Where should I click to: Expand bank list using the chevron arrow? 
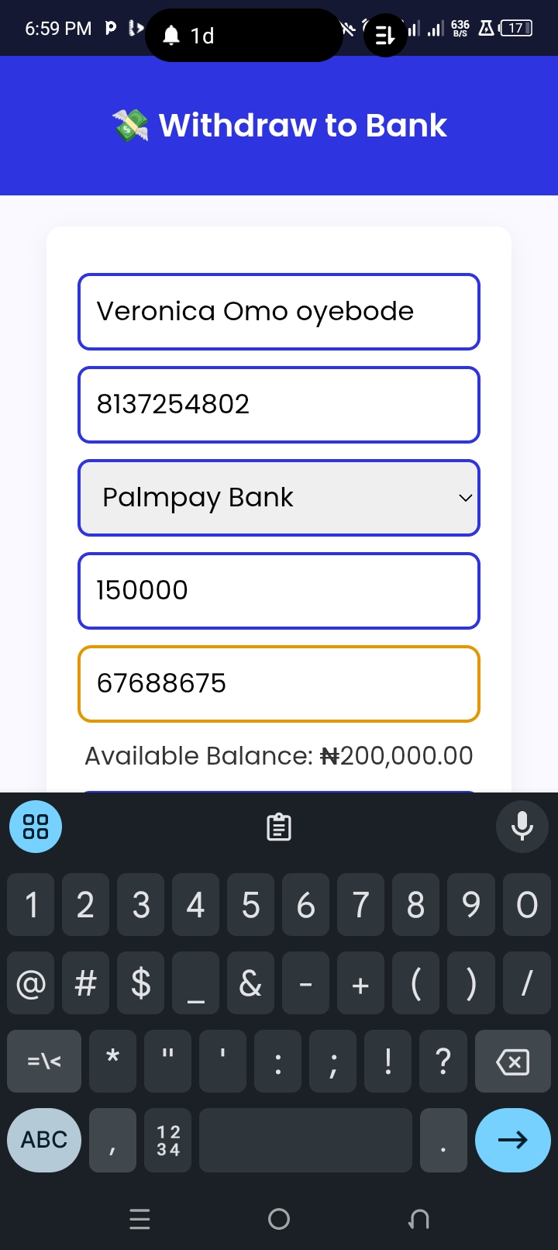click(x=465, y=498)
